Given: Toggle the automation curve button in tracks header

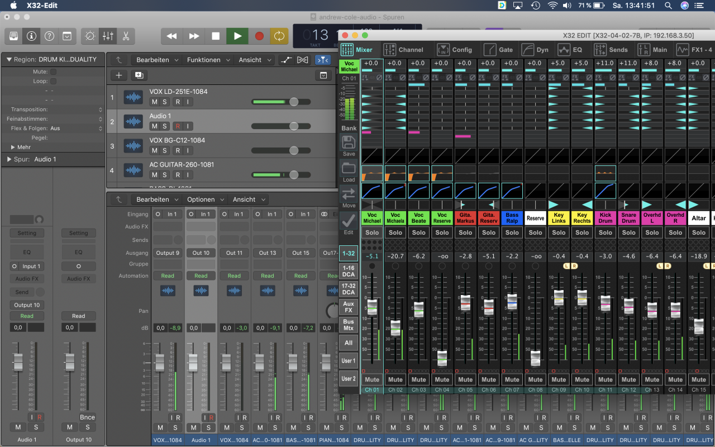Looking at the screenshot, I should (286, 60).
